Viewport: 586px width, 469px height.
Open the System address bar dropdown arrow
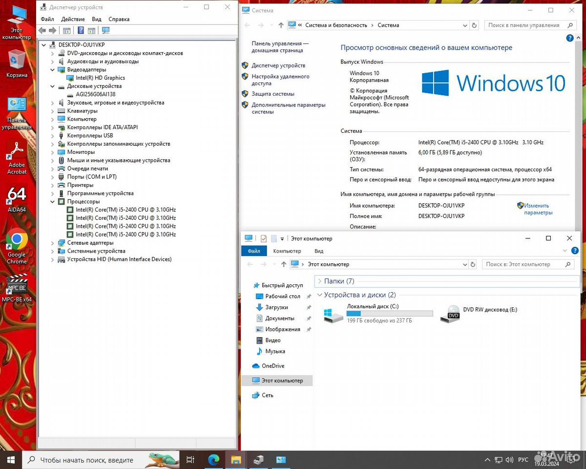464,25
